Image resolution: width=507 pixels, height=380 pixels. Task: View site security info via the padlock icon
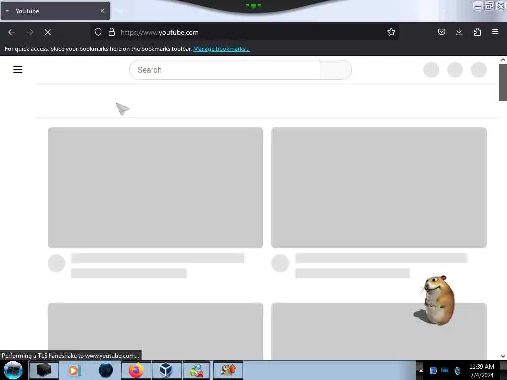tap(112, 32)
